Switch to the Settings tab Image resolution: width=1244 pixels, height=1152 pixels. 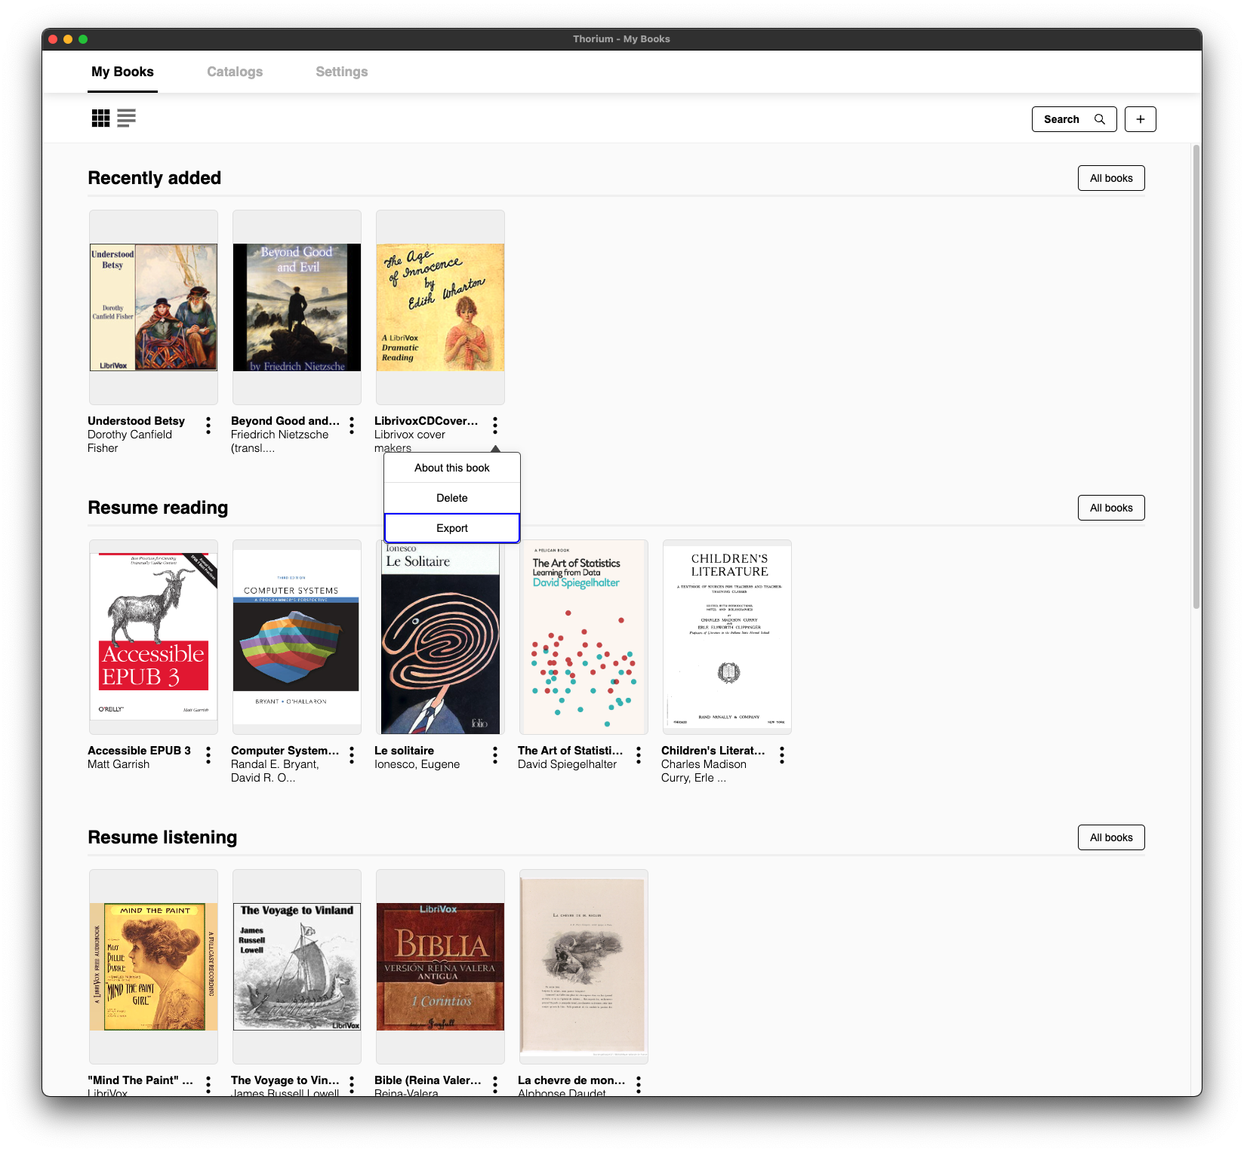click(x=342, y=72)
